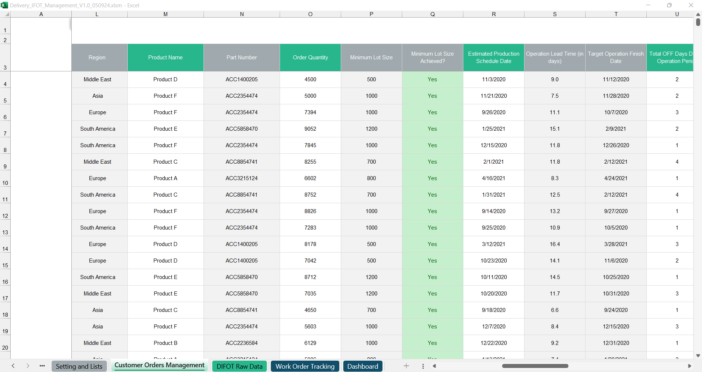Select the Product Name header cell
Viewport: 702px width, 372px height.
[x=165, y=57]
